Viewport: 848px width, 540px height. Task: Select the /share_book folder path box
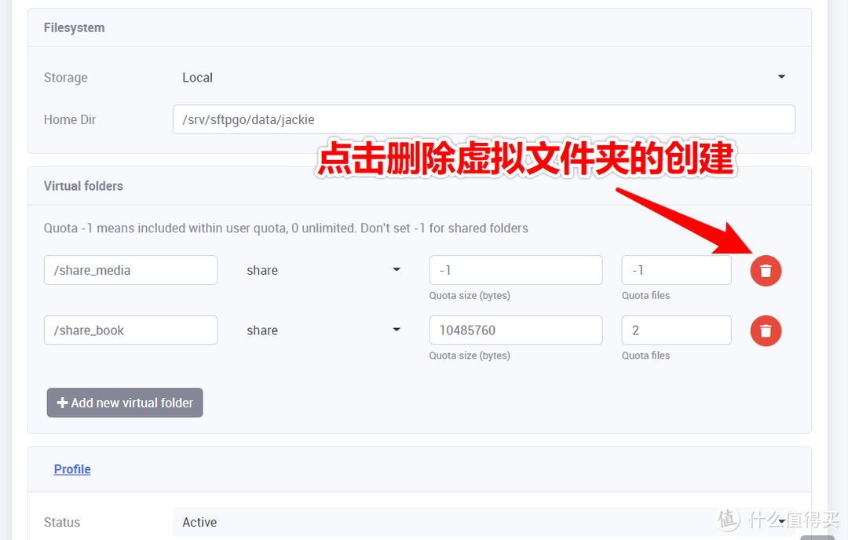[x=130, y=330]
